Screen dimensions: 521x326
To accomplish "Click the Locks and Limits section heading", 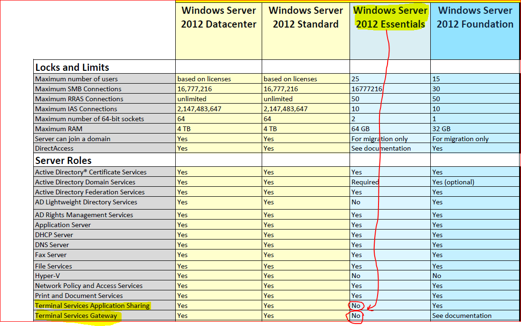I will (72, 67).
